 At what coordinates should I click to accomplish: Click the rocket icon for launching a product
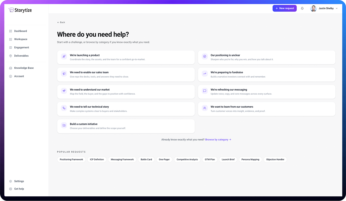coord(64,57)
